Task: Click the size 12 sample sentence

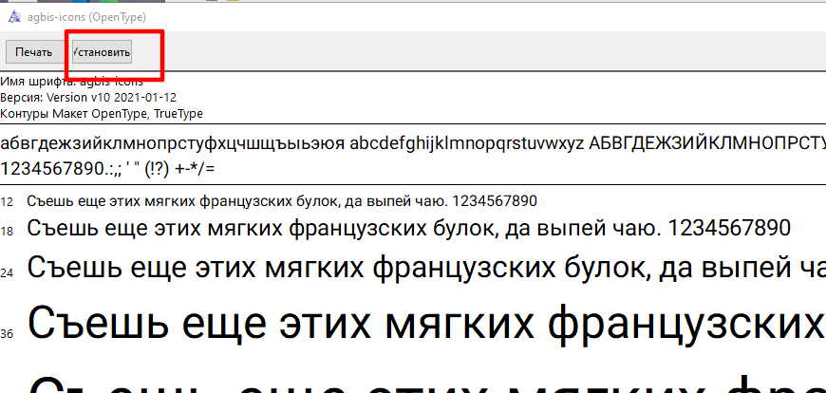Action: point(282,201)
